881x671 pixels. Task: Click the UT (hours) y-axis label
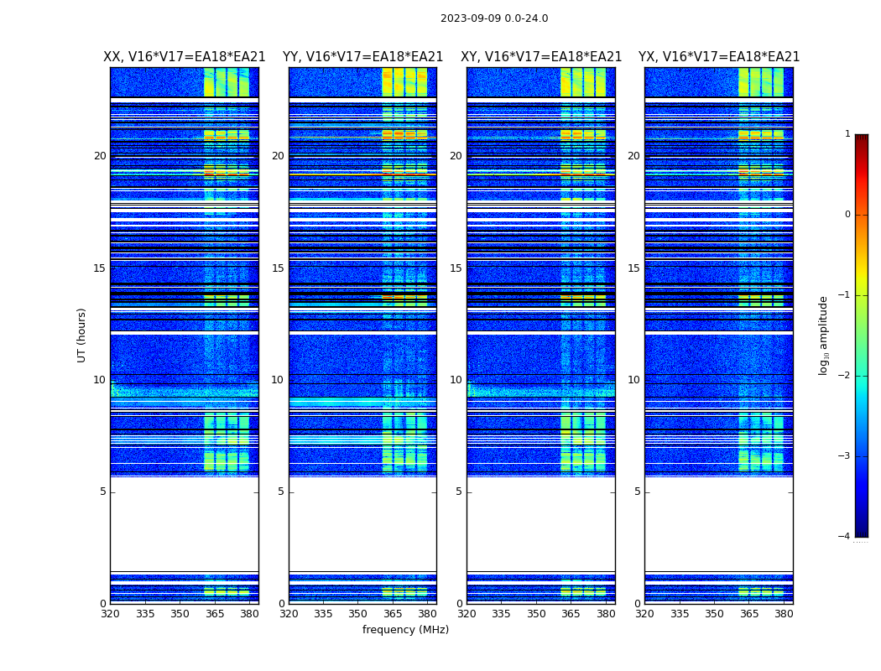click(82, 335)
